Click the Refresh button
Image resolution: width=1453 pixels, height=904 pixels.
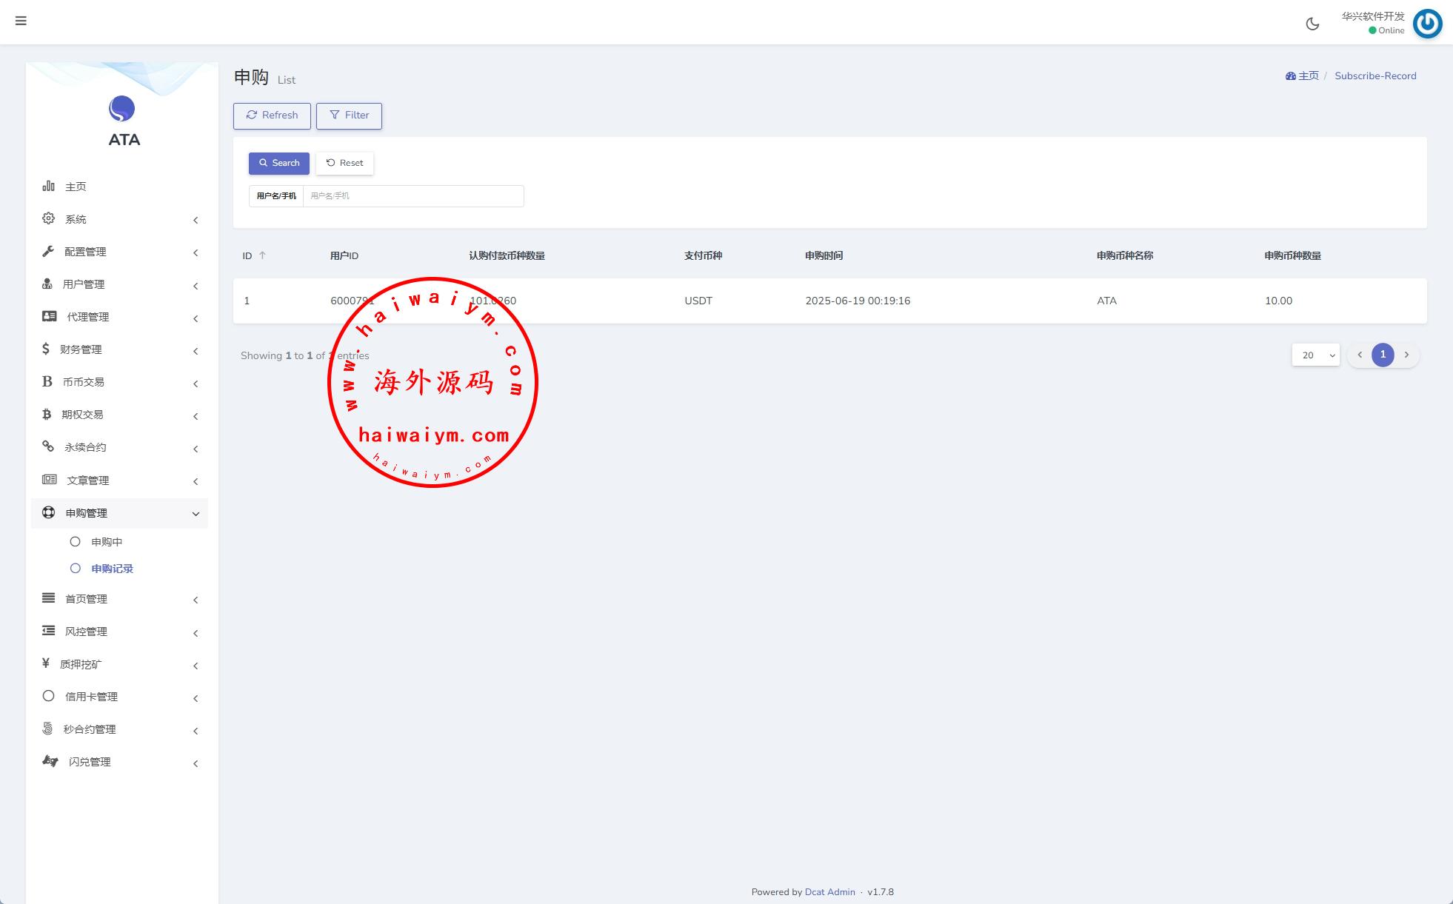[272, 115]
